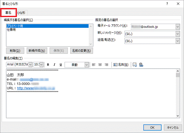
Task: Toggle italic formatting in the signature editor
Action: pyautogui.click(x=54, y=65)
